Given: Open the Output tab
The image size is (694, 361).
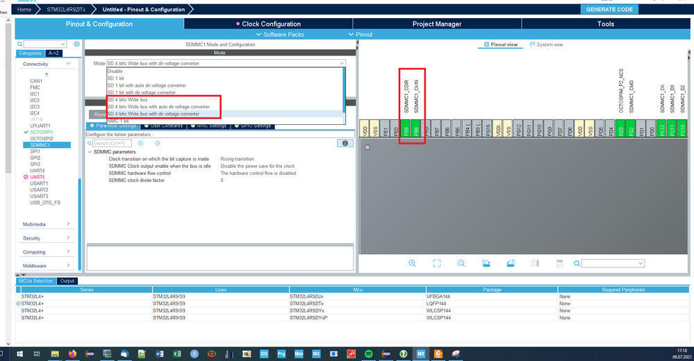Looking at the screenshot, I should pyautogui.click(x=67, y=281).
